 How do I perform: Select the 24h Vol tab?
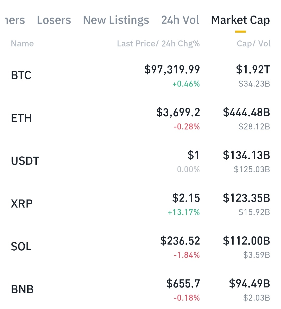coord(180,20)
